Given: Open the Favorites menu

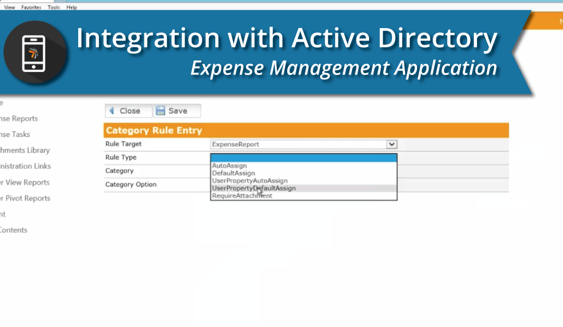Looking at the screenshot, I should tap(31, 7).
